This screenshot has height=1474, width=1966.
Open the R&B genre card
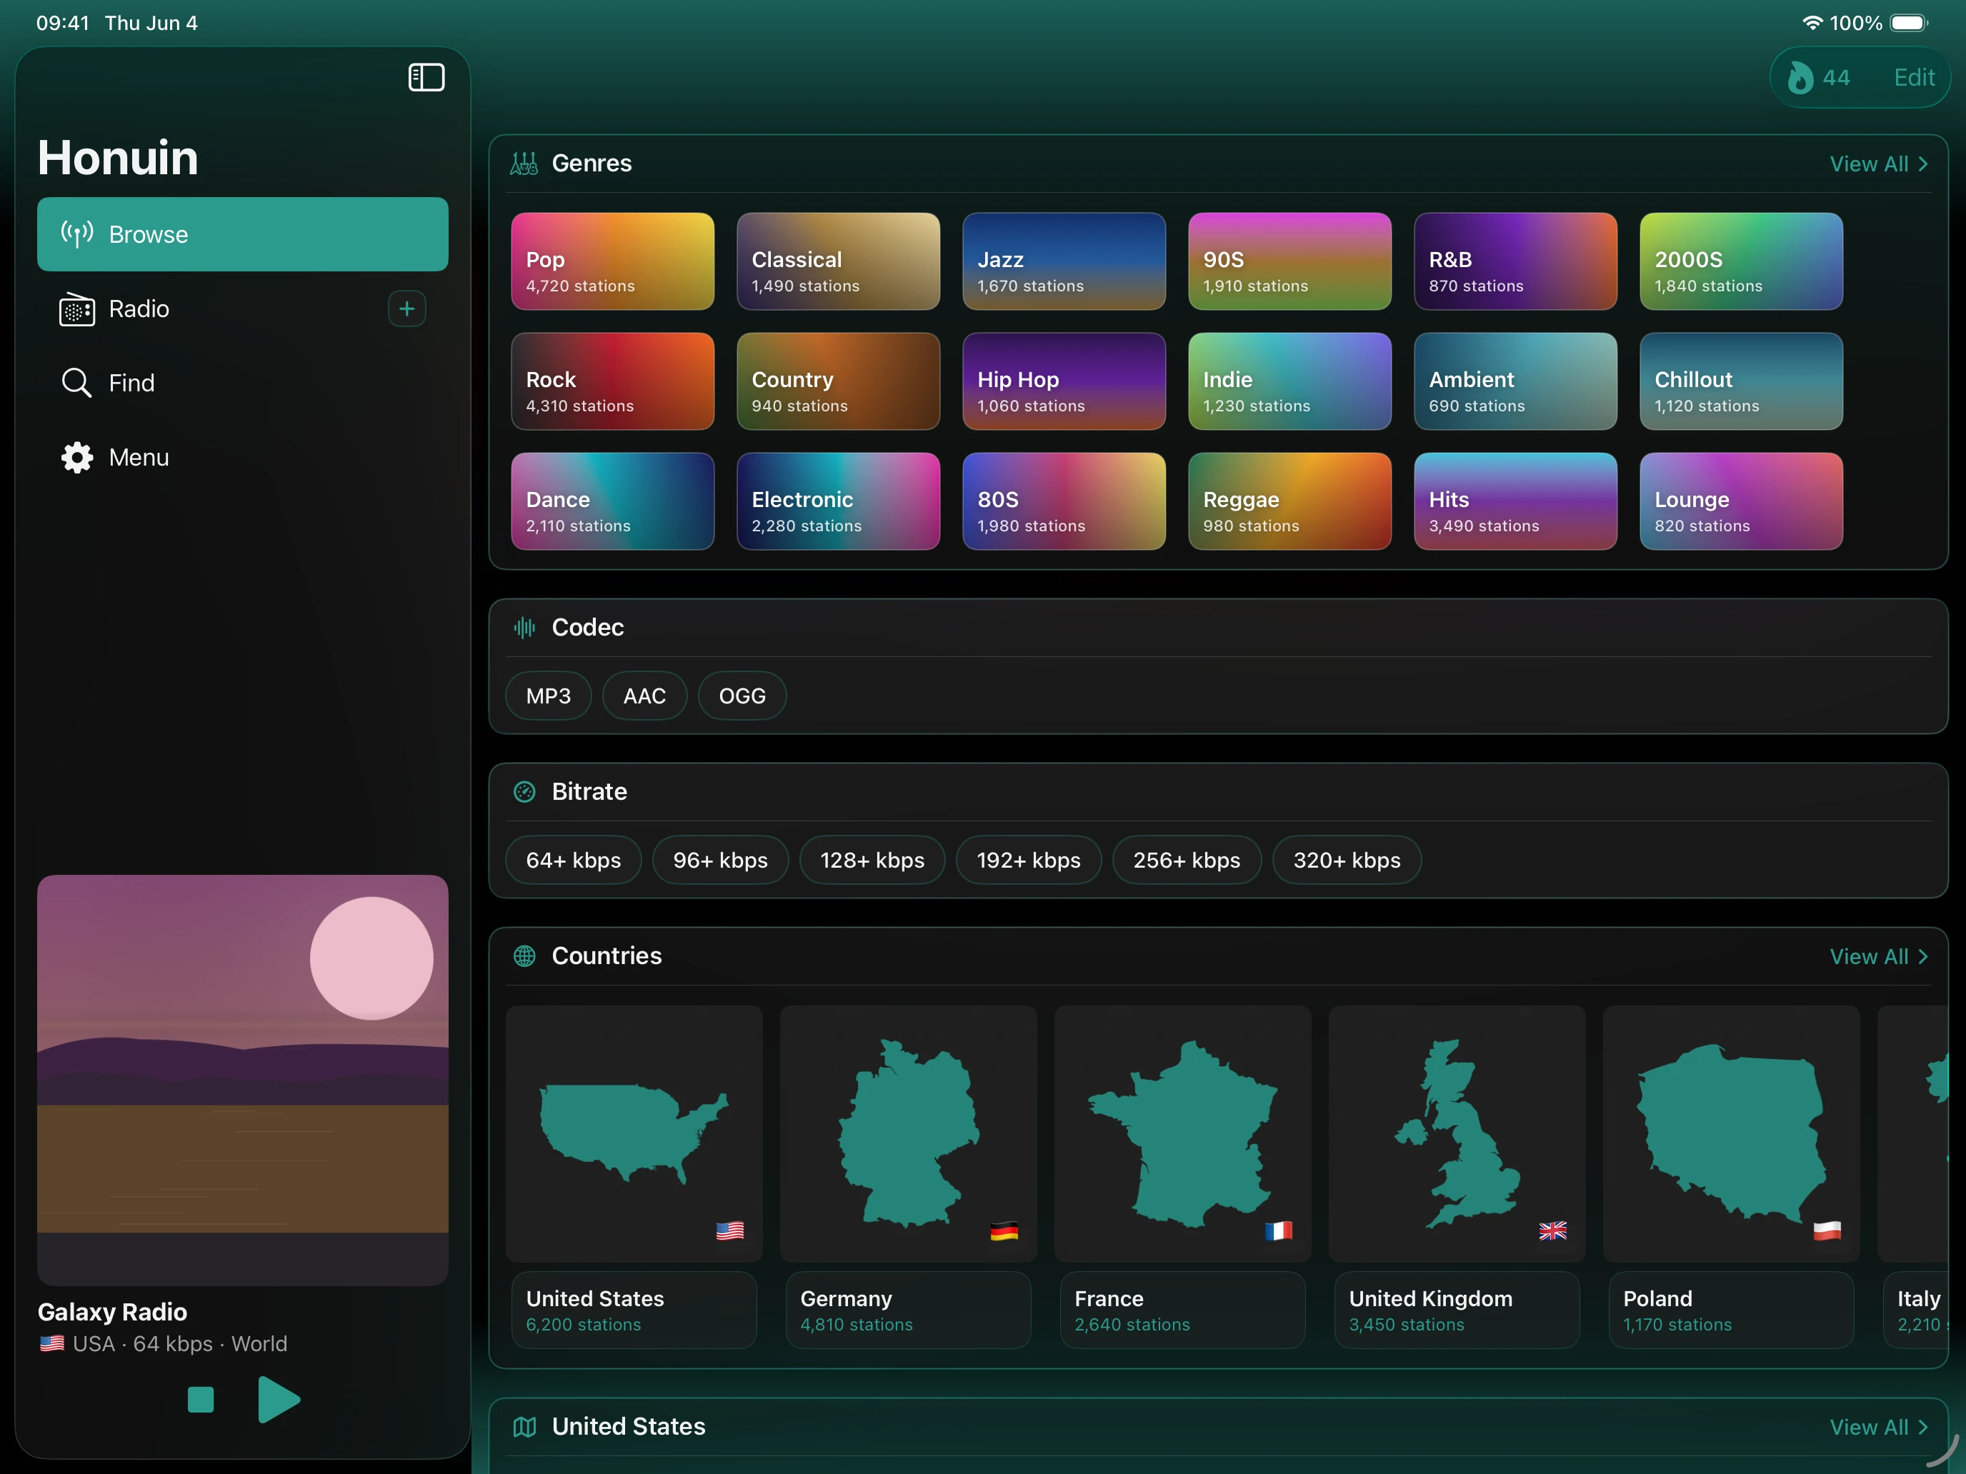[x=1515, y=261]
